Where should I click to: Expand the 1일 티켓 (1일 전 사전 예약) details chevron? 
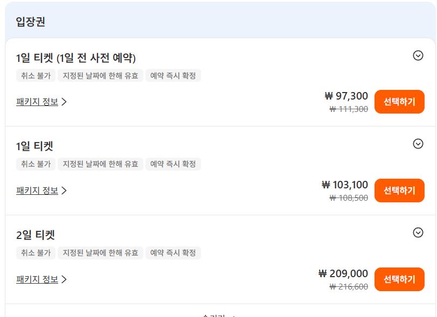[x=418, y=55]
